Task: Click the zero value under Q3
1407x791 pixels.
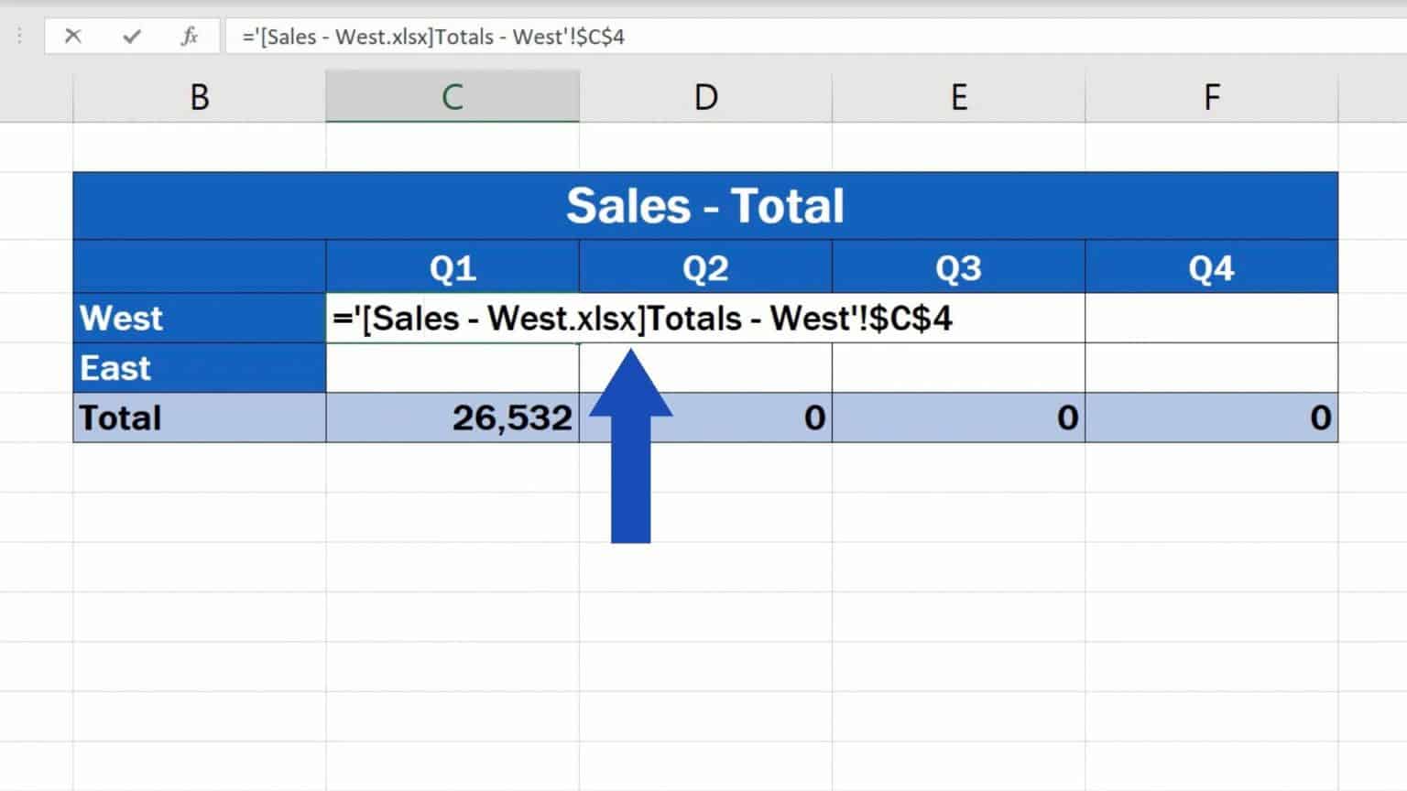Action: point(958,417)
